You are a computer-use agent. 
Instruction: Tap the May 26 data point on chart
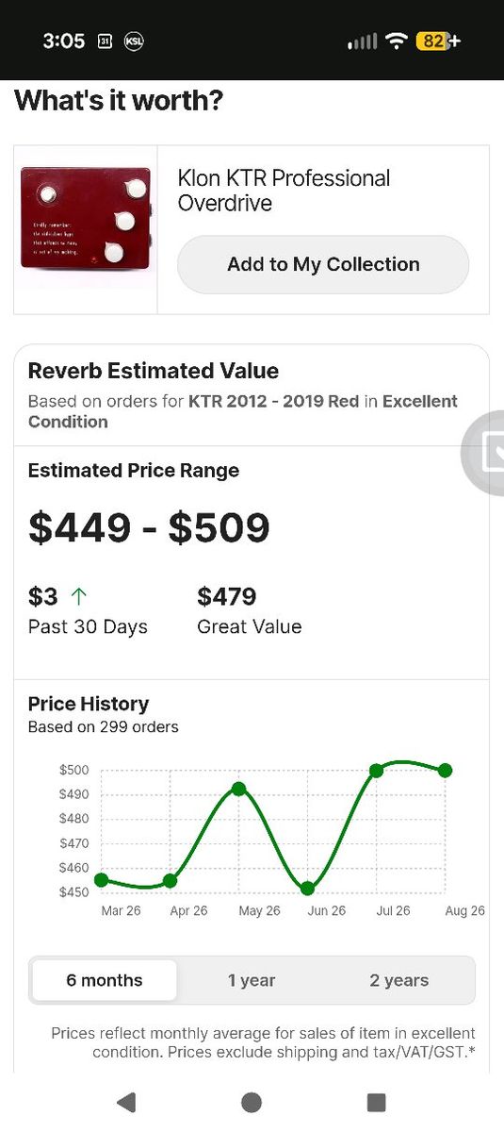tap(238, 789)
